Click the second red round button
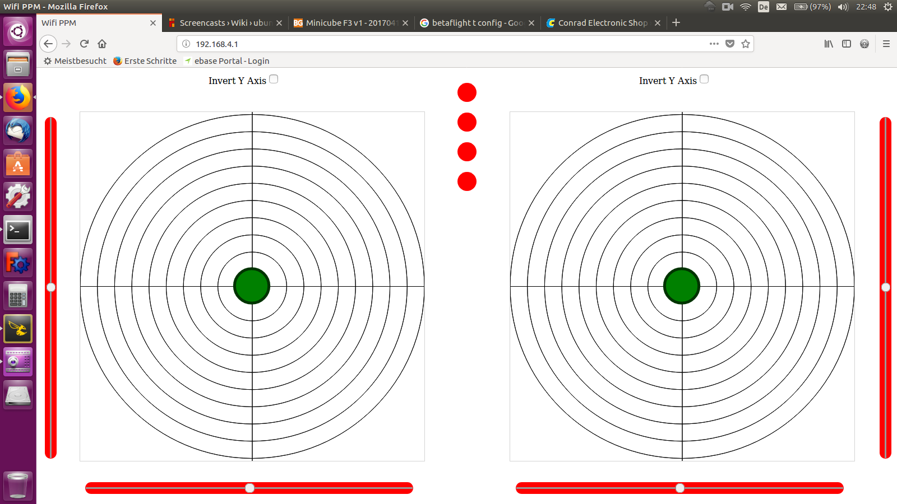 click(x=467, y=122)
